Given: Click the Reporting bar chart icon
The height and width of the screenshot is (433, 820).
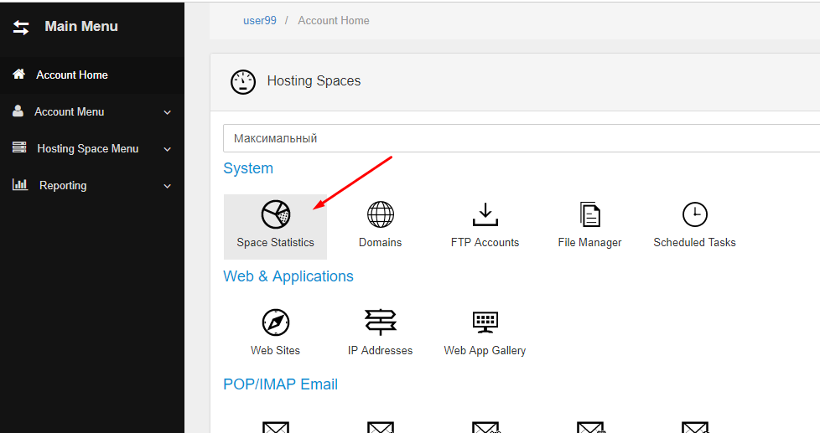Looking at the screenshot, I should coord(20,184).
